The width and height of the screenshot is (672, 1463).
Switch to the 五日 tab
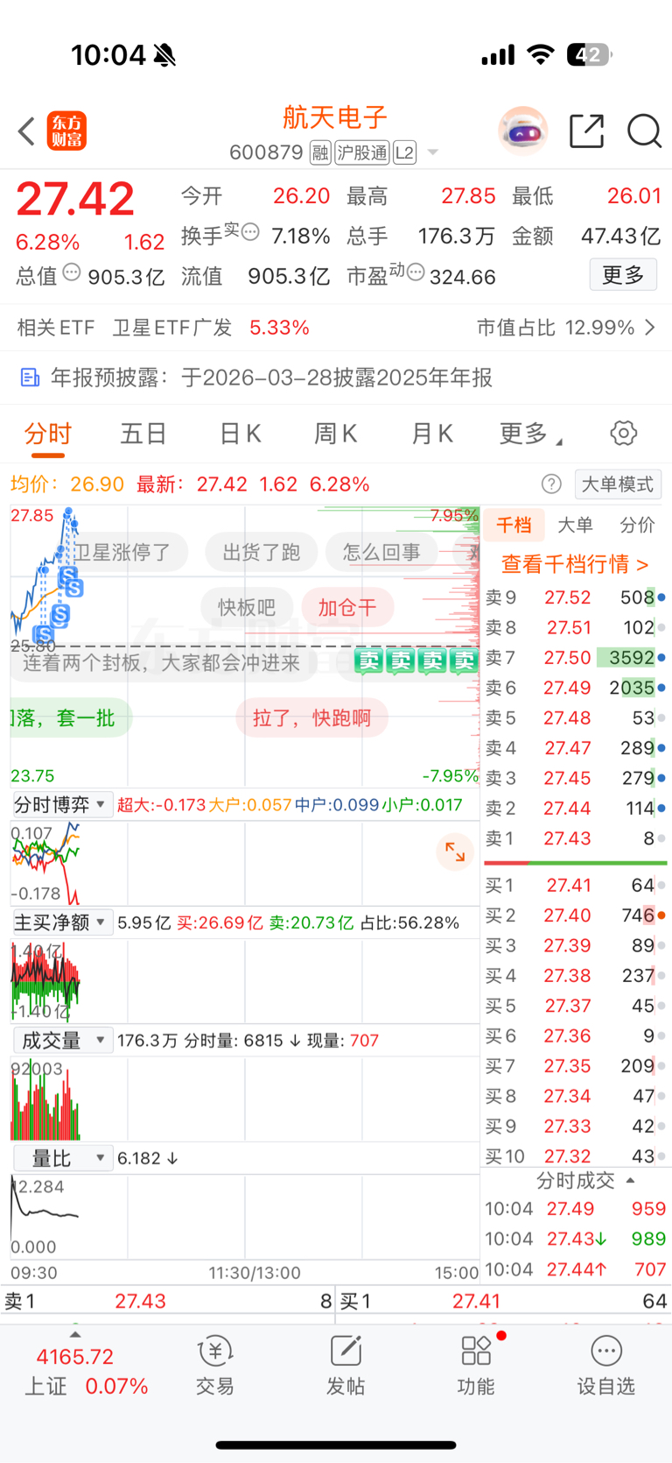[x=143, y=434]
